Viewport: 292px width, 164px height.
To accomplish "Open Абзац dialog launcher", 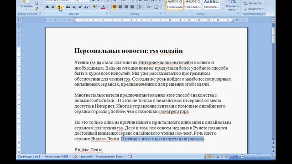I will click(161, 14).
